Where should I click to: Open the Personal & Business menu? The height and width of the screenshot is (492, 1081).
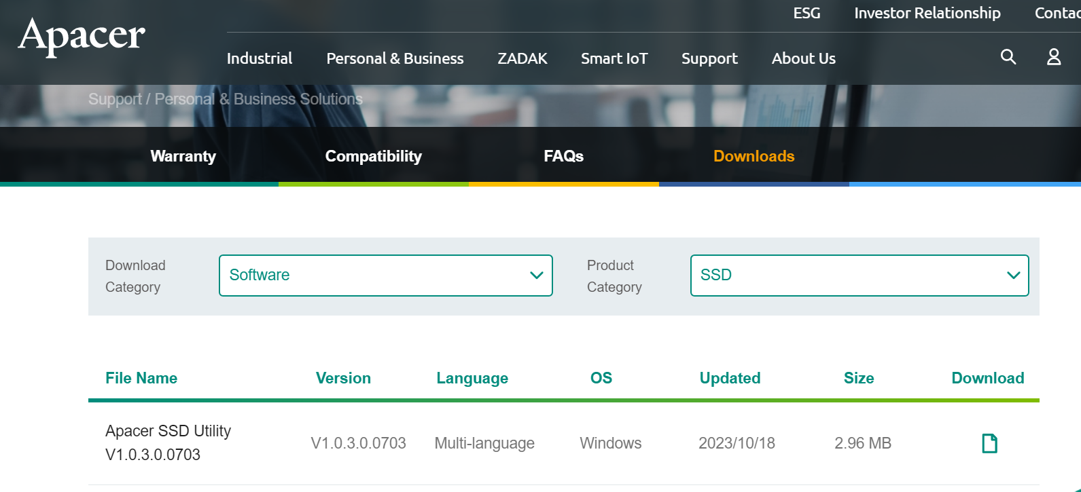coord(395,59)
